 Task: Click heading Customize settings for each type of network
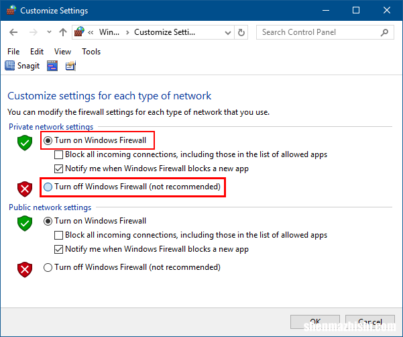click(x=109, y=96)
